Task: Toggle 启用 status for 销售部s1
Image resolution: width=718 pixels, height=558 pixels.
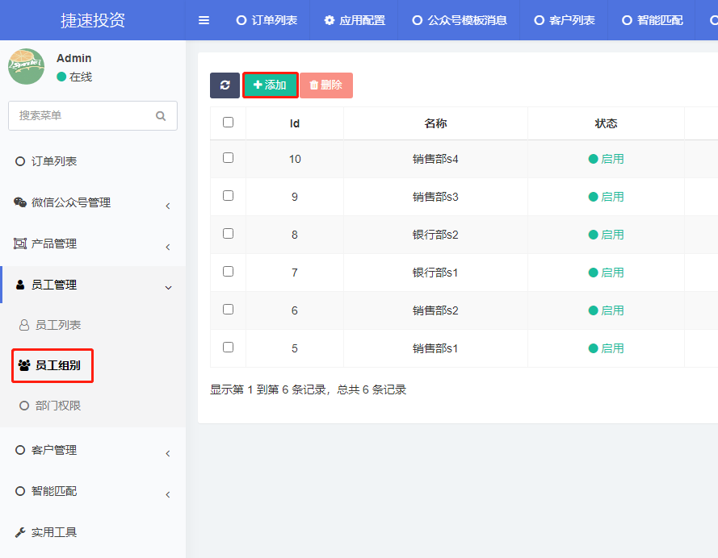Action: 606,348
